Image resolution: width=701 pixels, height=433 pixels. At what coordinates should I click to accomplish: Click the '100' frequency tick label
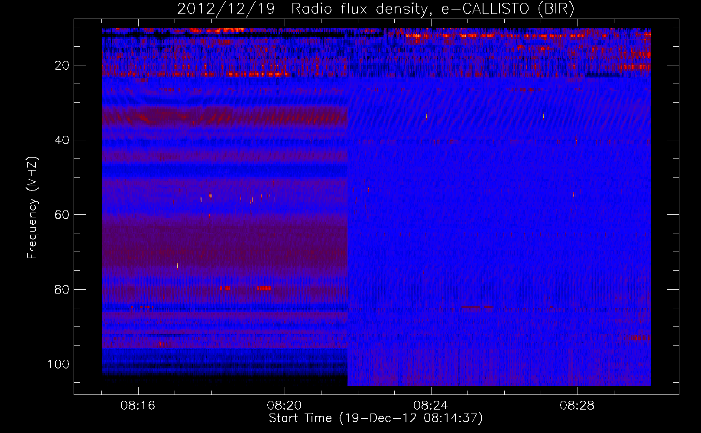[x=59, y=364]
